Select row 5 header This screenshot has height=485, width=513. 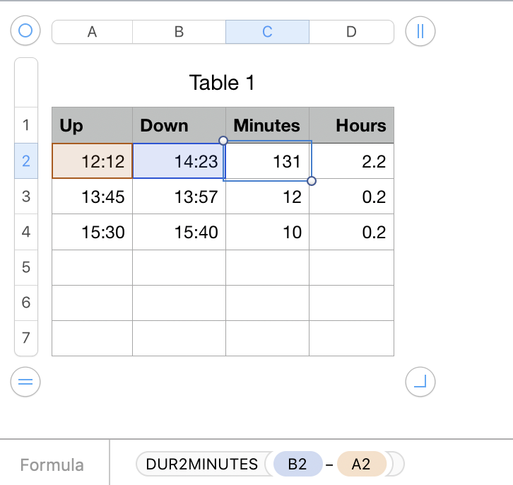coord(26,267)
